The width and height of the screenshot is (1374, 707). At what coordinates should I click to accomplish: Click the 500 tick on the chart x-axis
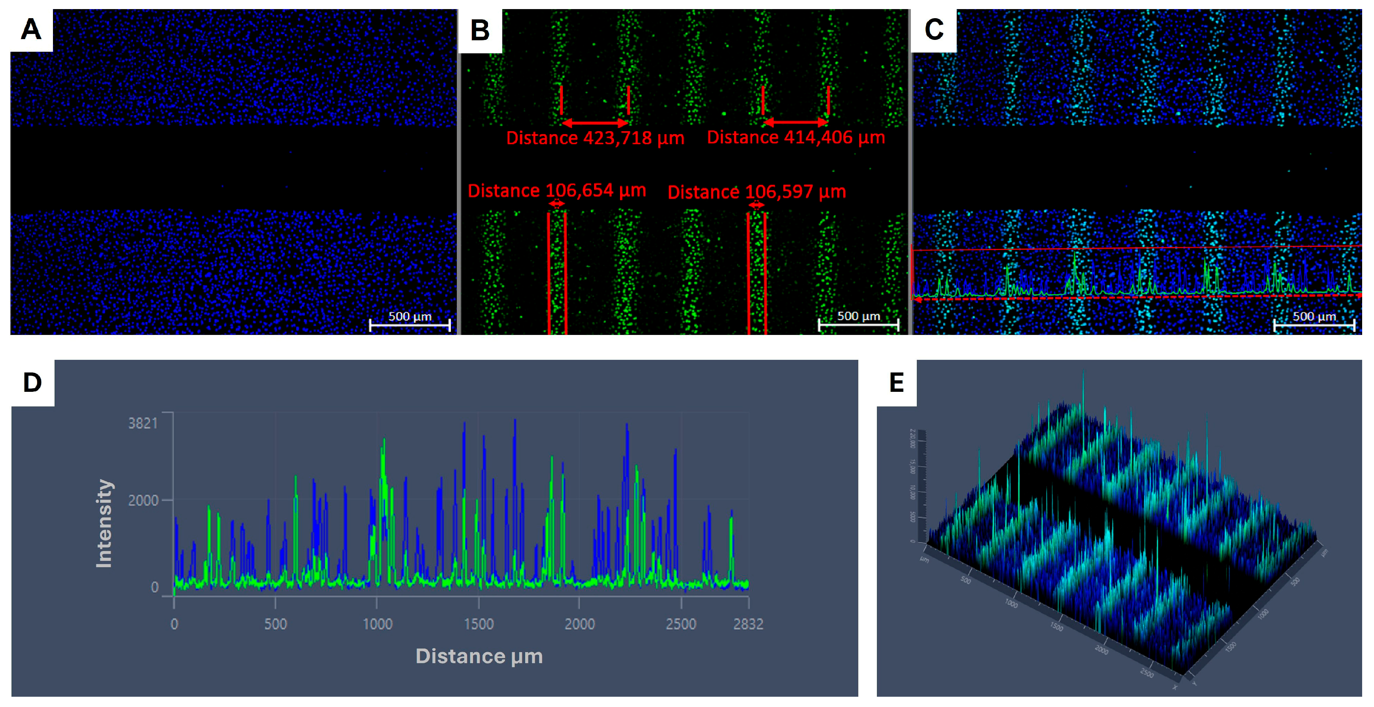click(x=276, y=624)
